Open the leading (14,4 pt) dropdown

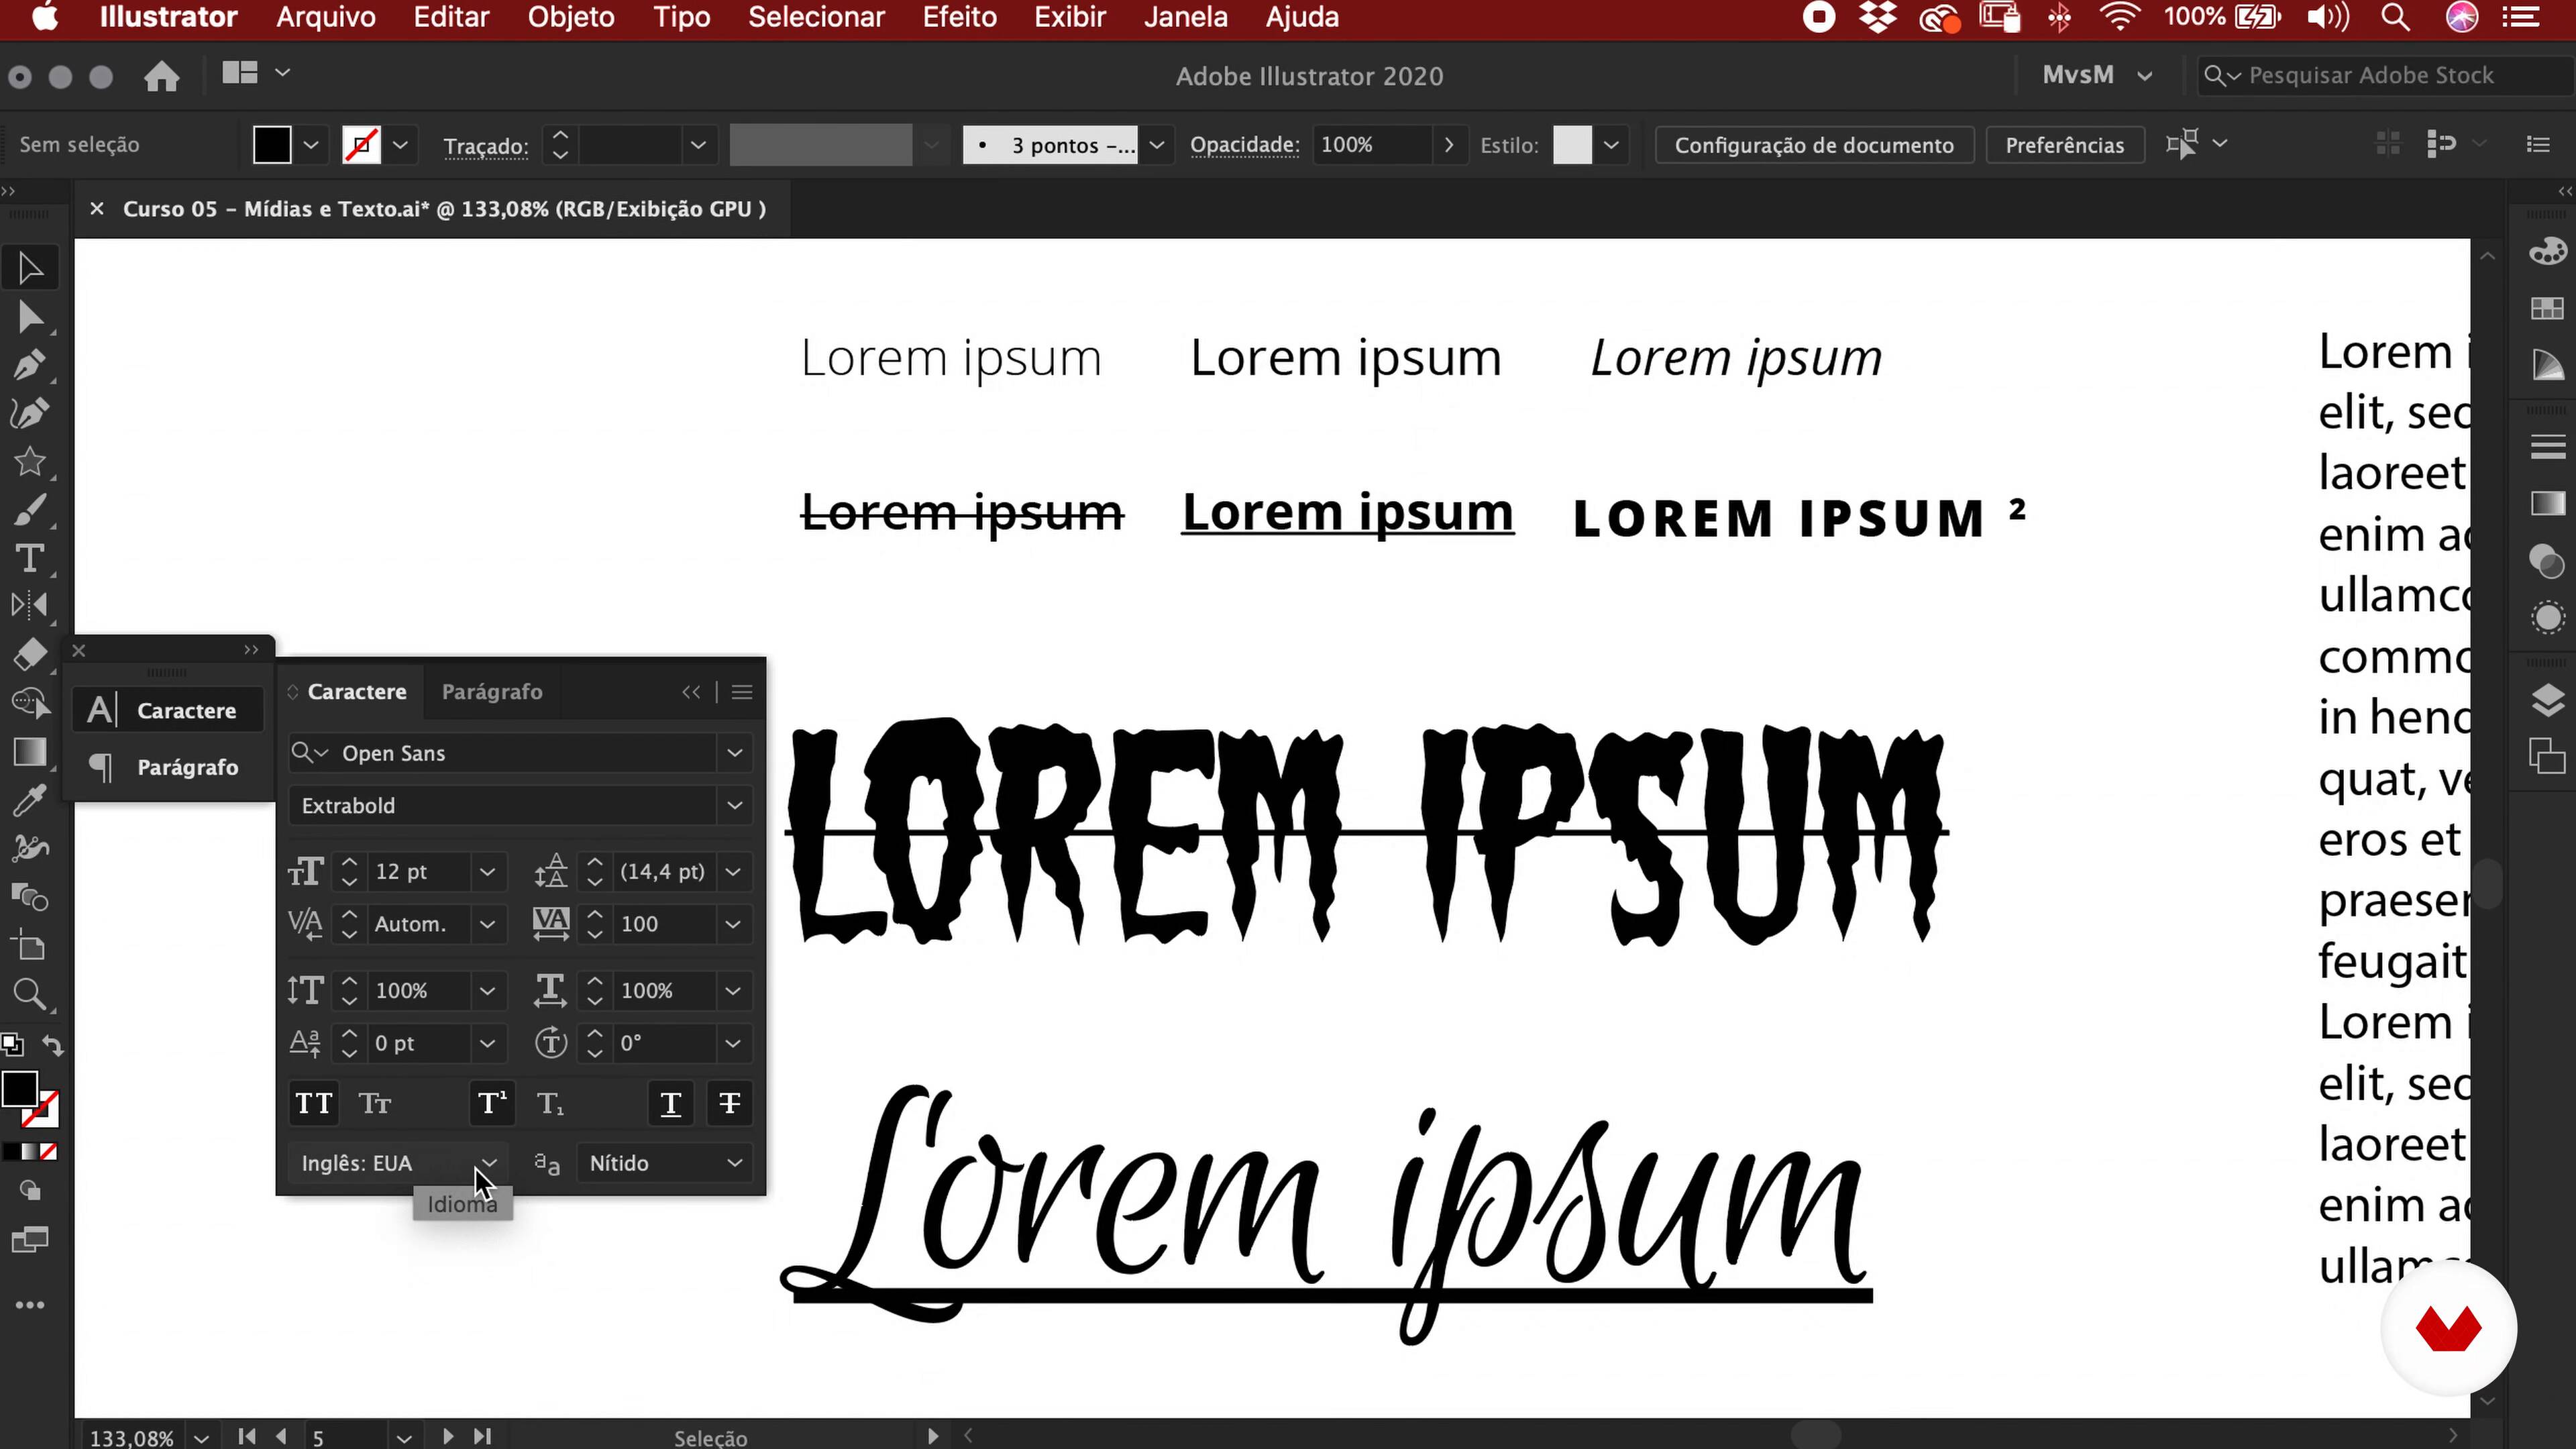[x=733, y=872]
